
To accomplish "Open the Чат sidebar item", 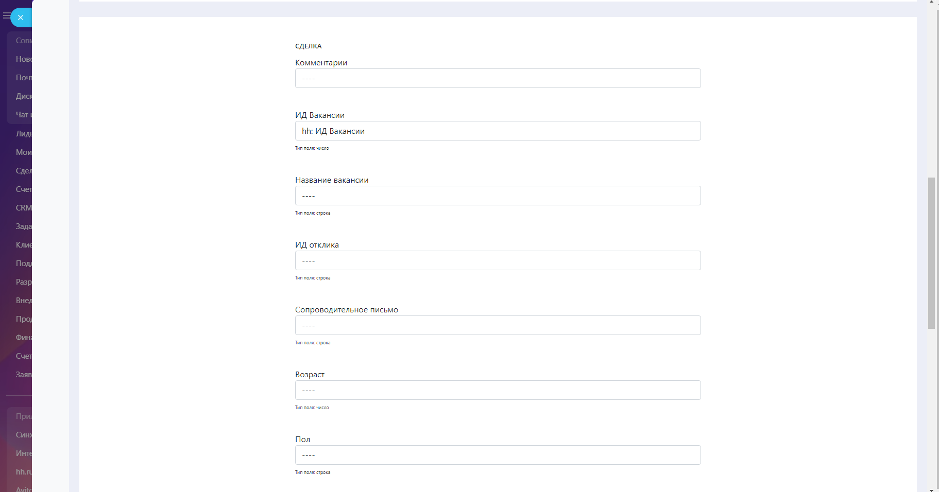I will click(23, 115).
